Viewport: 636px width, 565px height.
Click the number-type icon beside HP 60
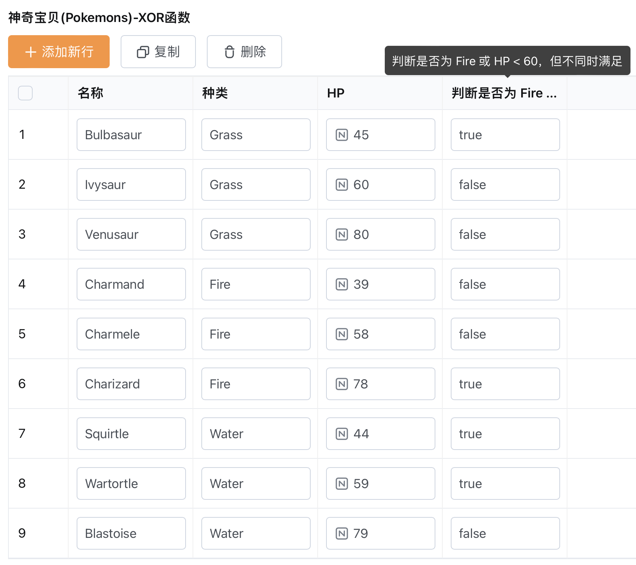point(342,185)
